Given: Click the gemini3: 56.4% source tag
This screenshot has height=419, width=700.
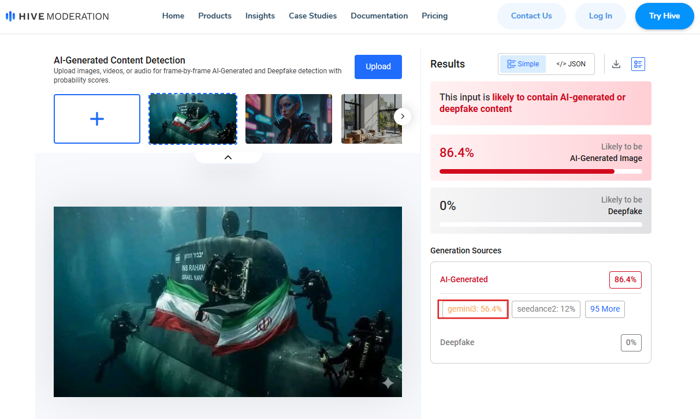Looking at the screenshot, I should click(x=474, y=309).
